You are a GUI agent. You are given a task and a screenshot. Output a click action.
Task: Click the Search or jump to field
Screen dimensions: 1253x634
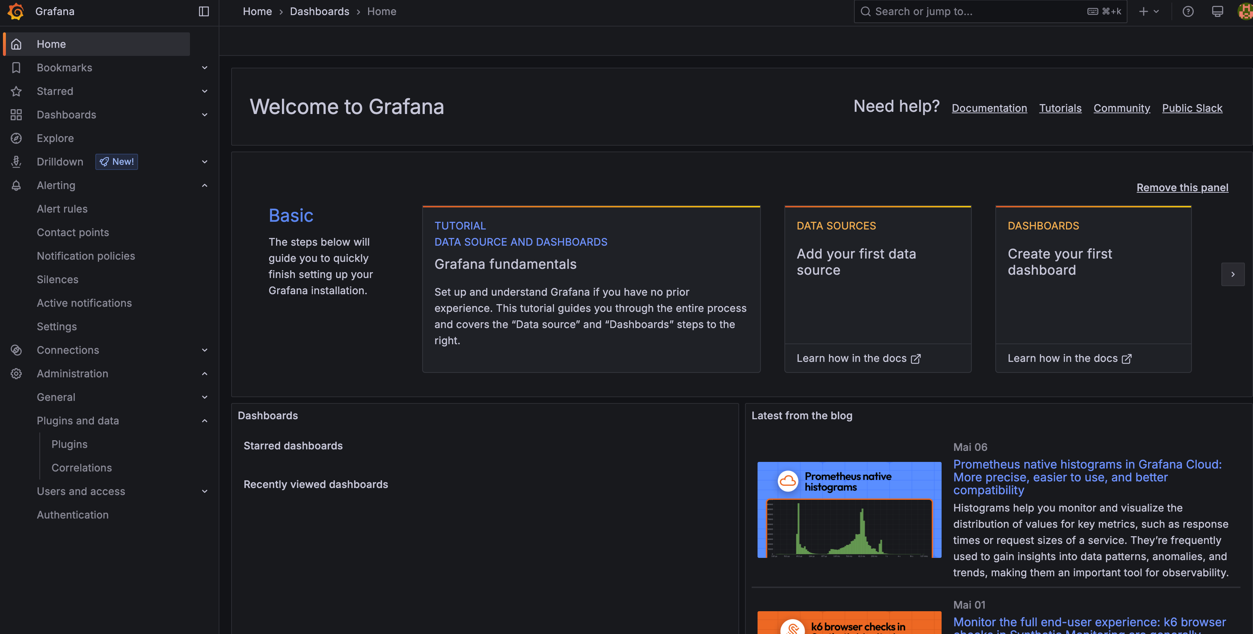coord(990,11)
